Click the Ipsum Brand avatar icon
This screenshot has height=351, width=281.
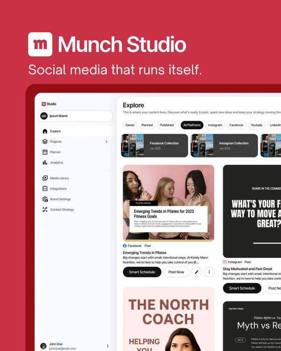pos(44,116)
